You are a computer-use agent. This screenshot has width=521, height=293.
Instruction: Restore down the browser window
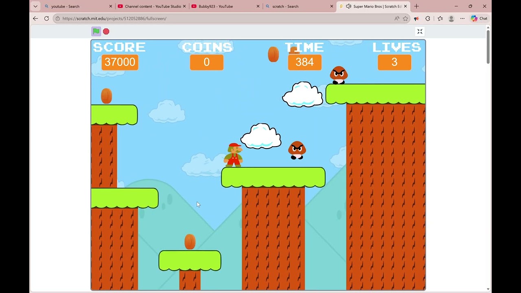pos(470,6)
